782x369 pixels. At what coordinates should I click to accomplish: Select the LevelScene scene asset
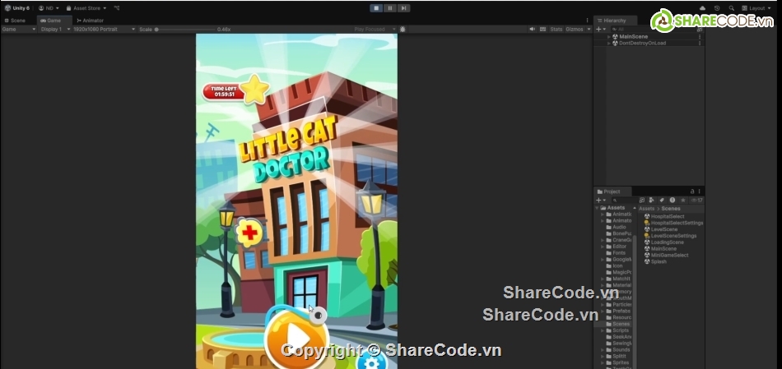point(661,229)
